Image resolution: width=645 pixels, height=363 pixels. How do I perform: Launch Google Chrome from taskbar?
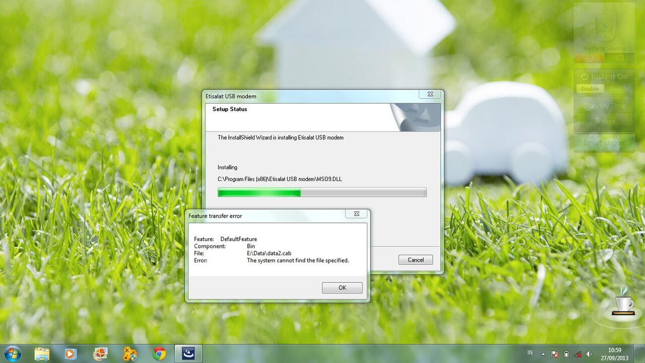[159, 353]
